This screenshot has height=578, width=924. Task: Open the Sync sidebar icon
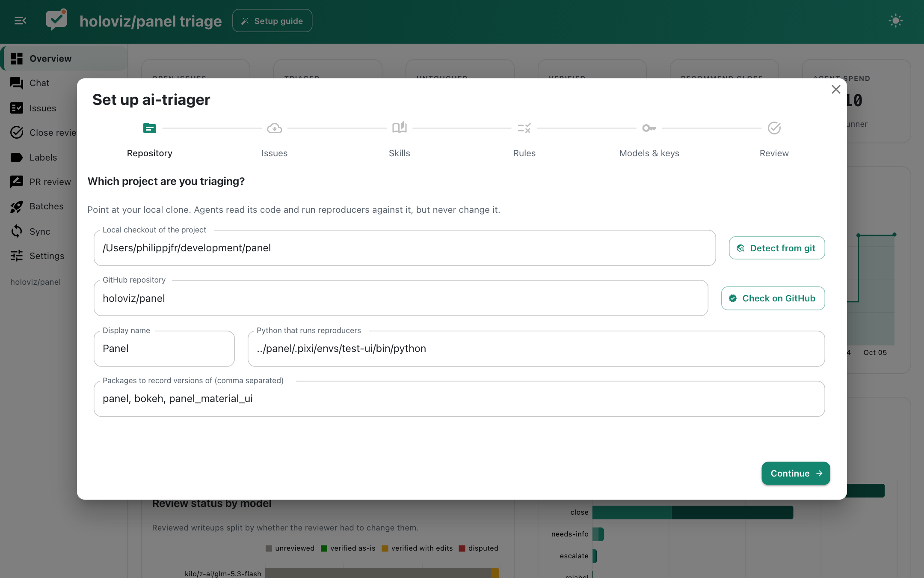(x=17, y=231)
